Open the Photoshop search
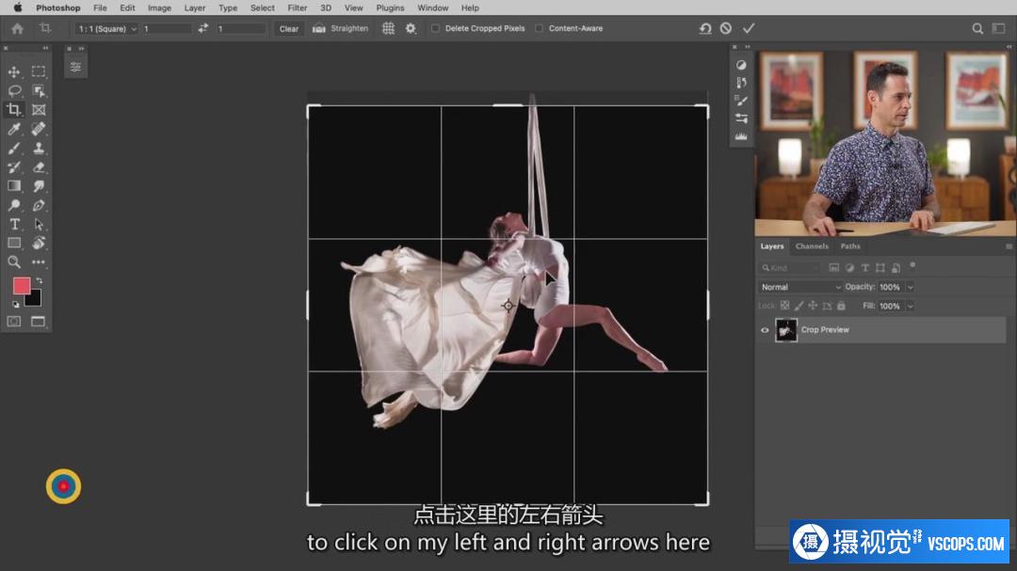This screenshot has width=1017, height=571. [977, 28]
